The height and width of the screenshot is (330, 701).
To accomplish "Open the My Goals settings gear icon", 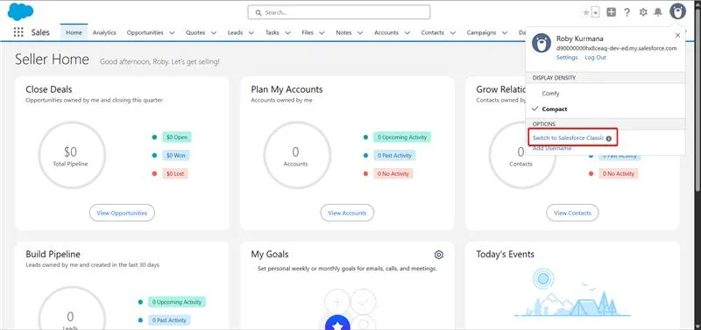I will (439, 255).
